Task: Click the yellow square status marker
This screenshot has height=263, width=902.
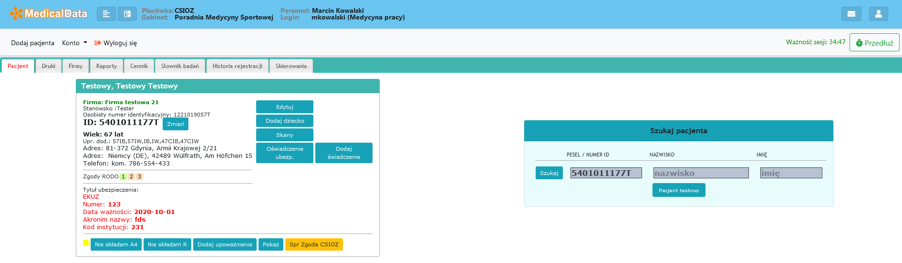Action: (x=86, y=243)
